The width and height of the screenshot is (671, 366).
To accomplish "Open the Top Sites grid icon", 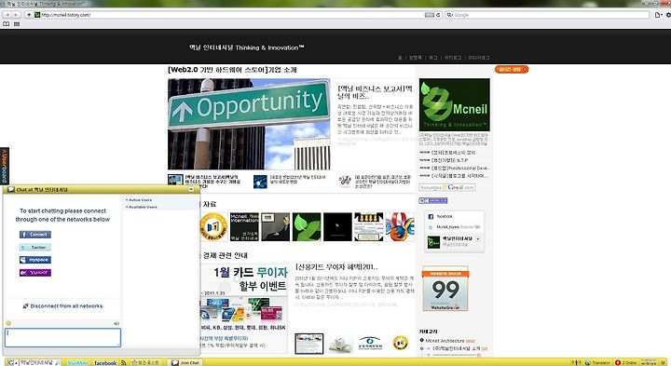I will point(17,24).
